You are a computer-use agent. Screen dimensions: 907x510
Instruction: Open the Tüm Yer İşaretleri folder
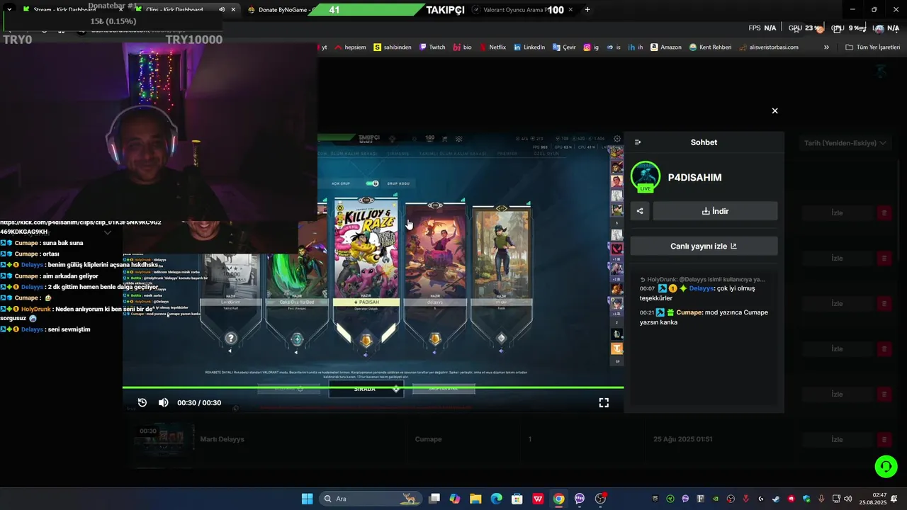click(x=872, y=47)
